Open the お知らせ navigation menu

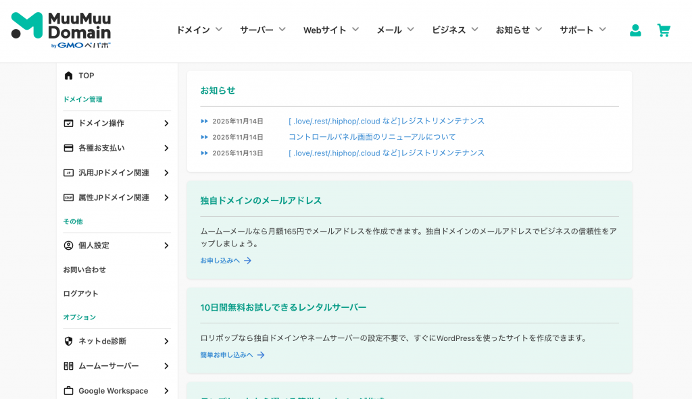coord(518,30)
